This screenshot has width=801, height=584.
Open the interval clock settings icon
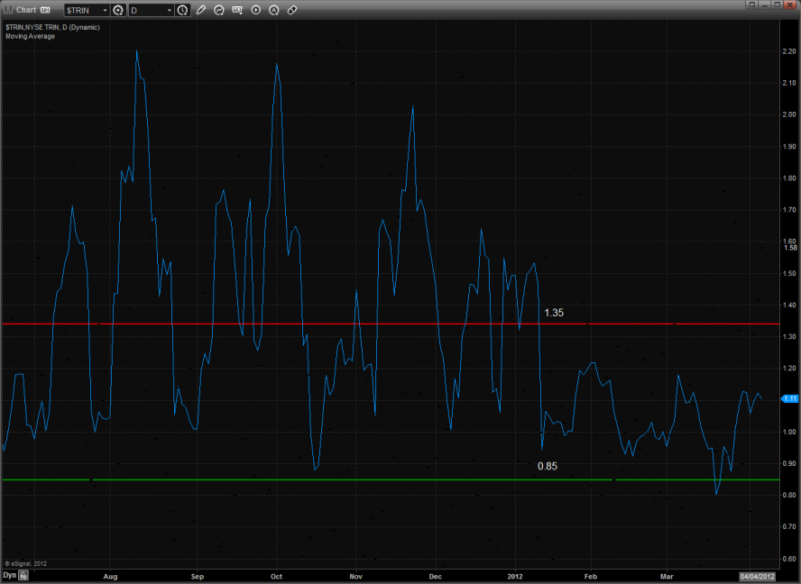[x=183, y=10]
